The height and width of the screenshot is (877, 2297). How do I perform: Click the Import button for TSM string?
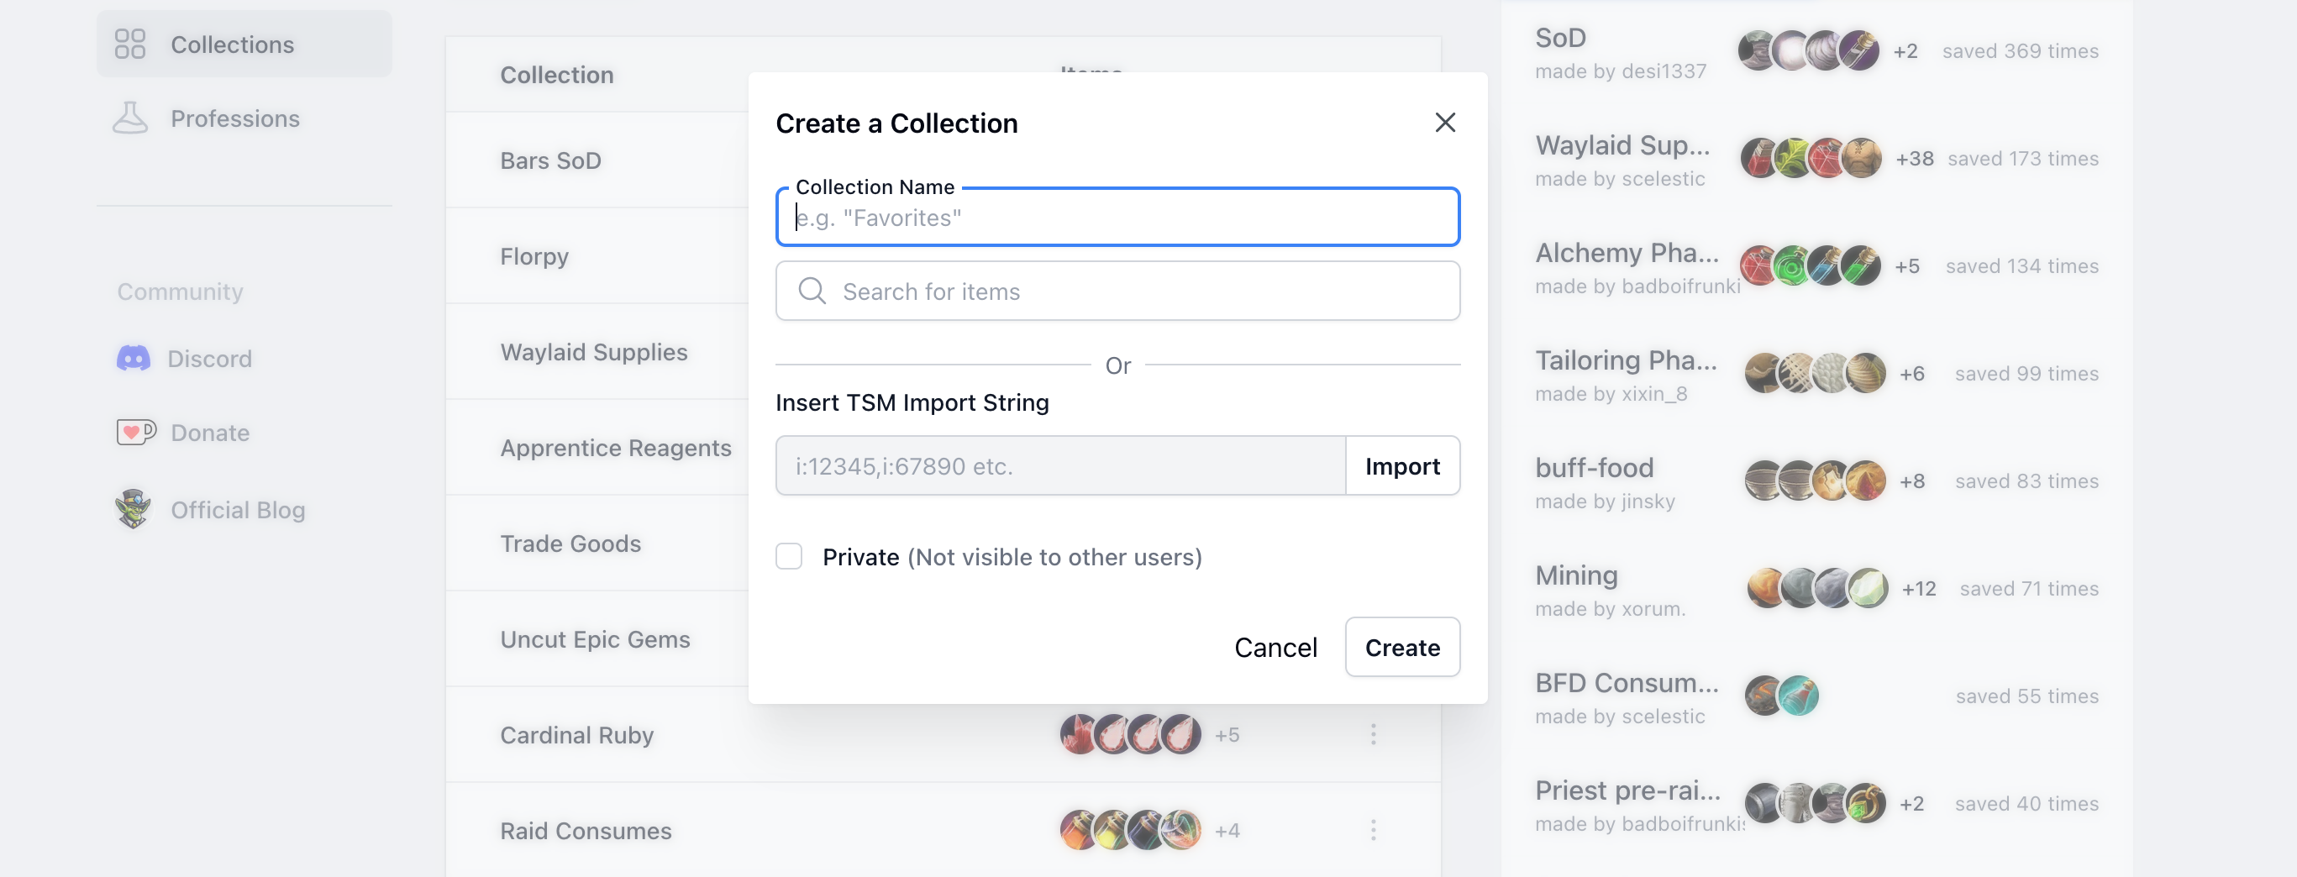[x=1401, y=465]
